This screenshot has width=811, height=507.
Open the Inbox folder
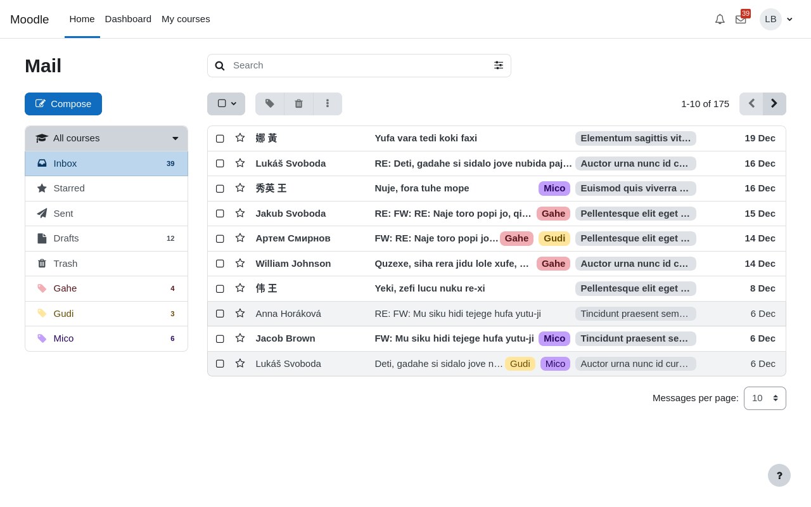(x=106, y=164)
